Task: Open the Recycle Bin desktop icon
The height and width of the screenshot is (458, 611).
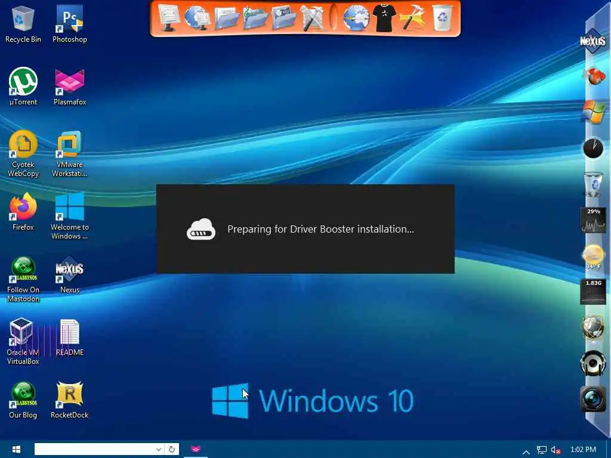Action: point(23,24)
